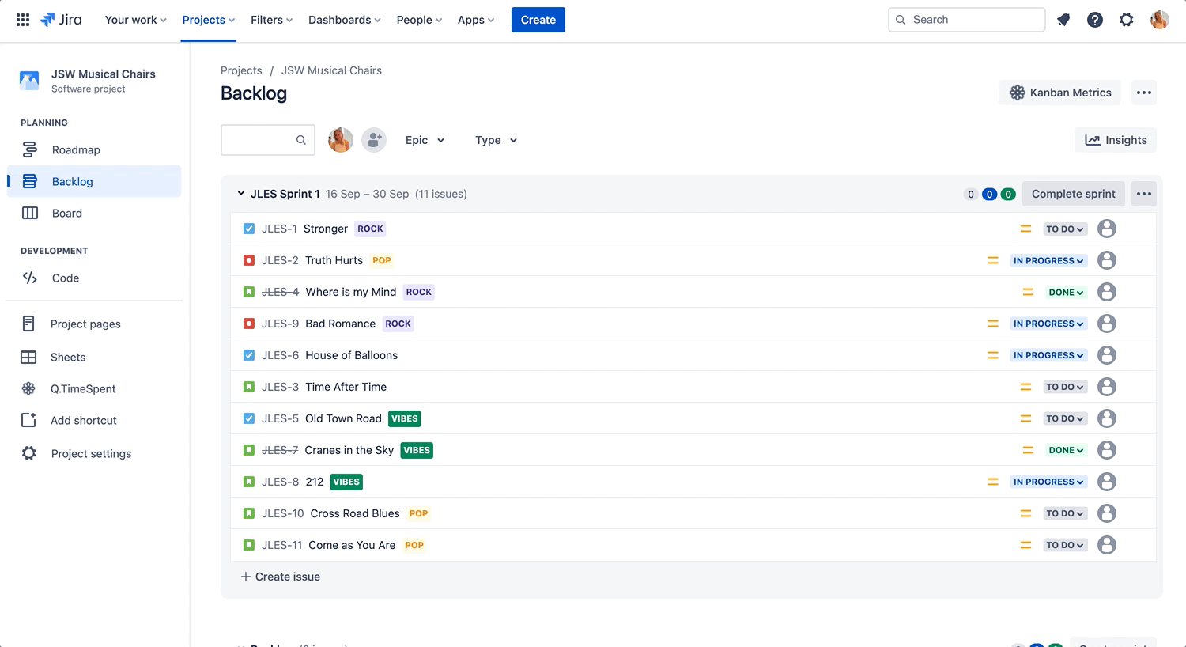Click the story icon for JLES-8 212
The image size is (1186, 647).
249,482
